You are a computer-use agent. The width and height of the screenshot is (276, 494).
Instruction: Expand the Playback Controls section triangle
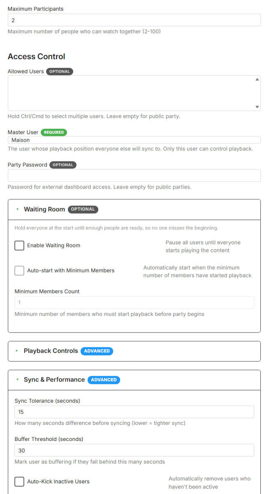coord(17,351)
